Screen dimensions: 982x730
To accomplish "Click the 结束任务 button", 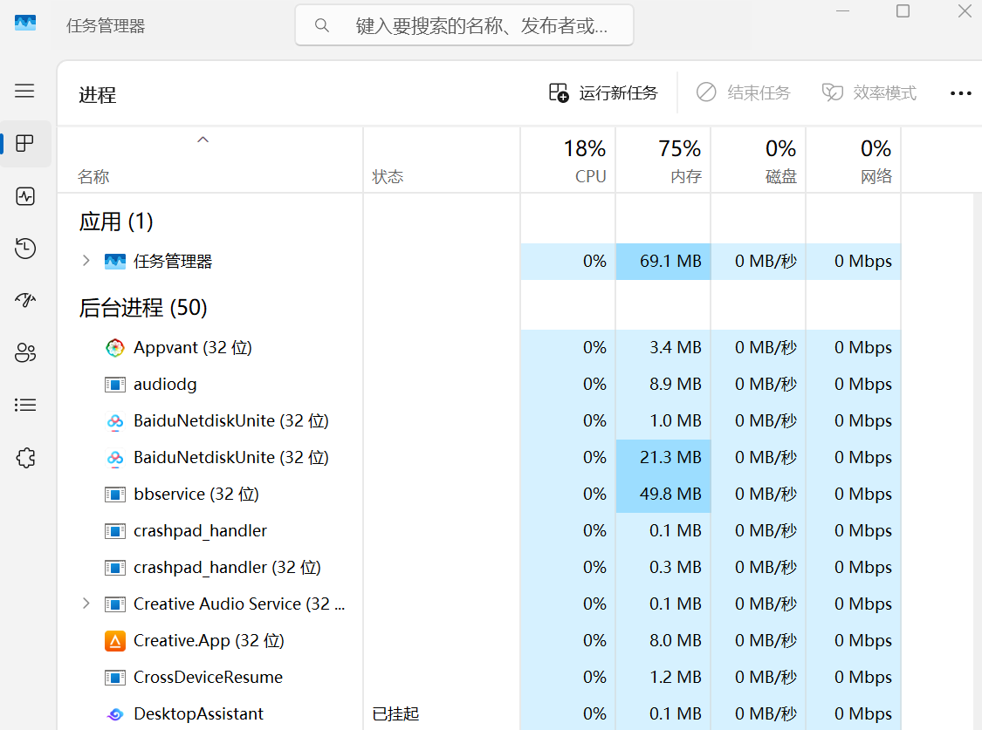I will (x=744, y=92).
